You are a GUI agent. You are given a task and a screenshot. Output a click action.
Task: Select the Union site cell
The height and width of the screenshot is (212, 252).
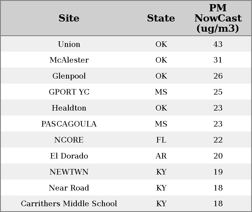coord(69,44)
